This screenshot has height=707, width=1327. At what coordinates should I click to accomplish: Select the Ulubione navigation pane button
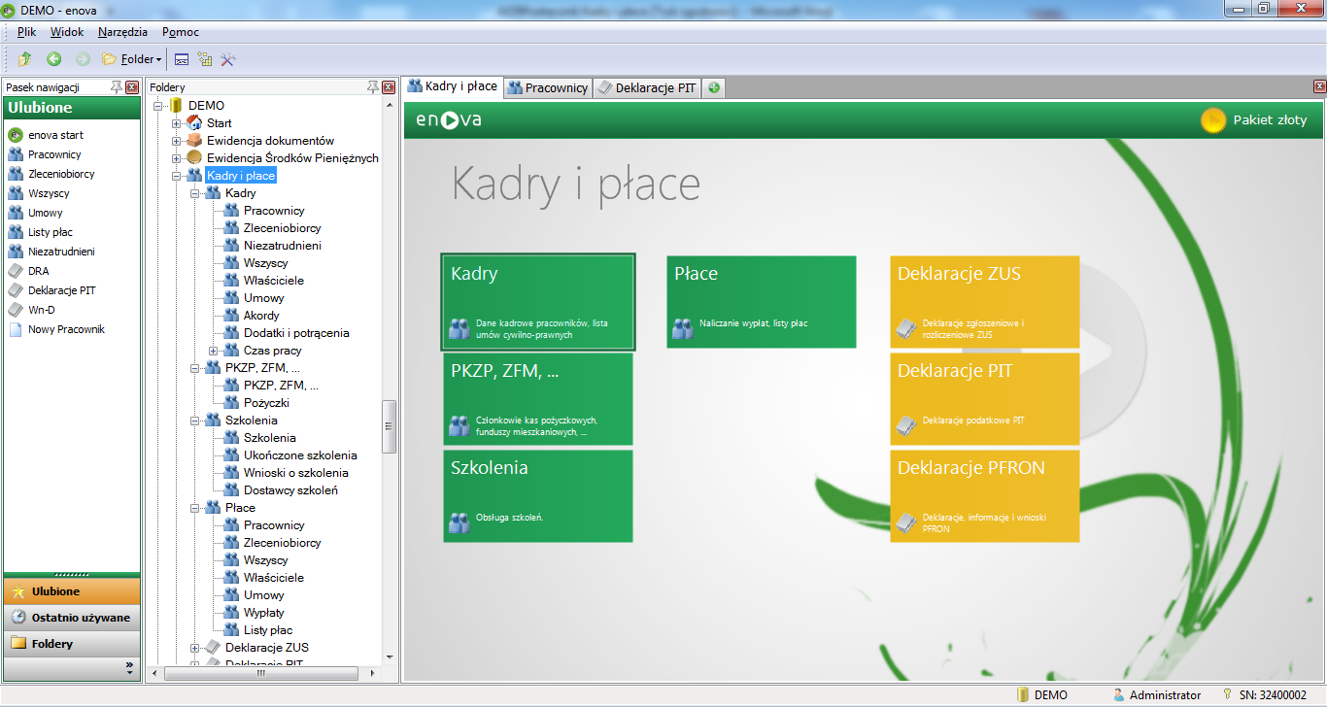pos(72,591)
